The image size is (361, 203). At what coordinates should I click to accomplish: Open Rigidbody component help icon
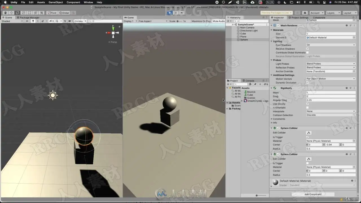pyautogui.click(x=347, y=88)
